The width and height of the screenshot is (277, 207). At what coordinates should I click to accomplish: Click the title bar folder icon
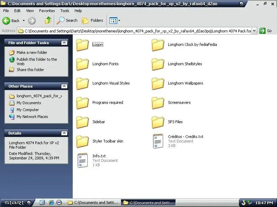point(3,3)
